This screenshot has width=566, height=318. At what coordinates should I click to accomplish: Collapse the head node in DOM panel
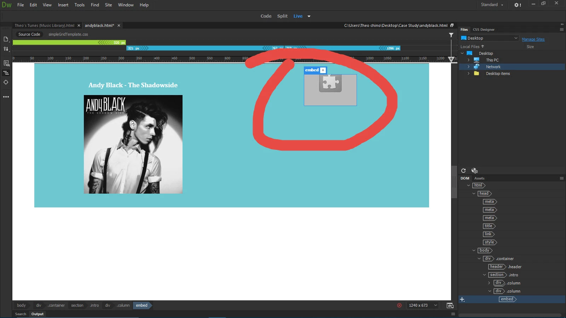(x=474, y=194)
